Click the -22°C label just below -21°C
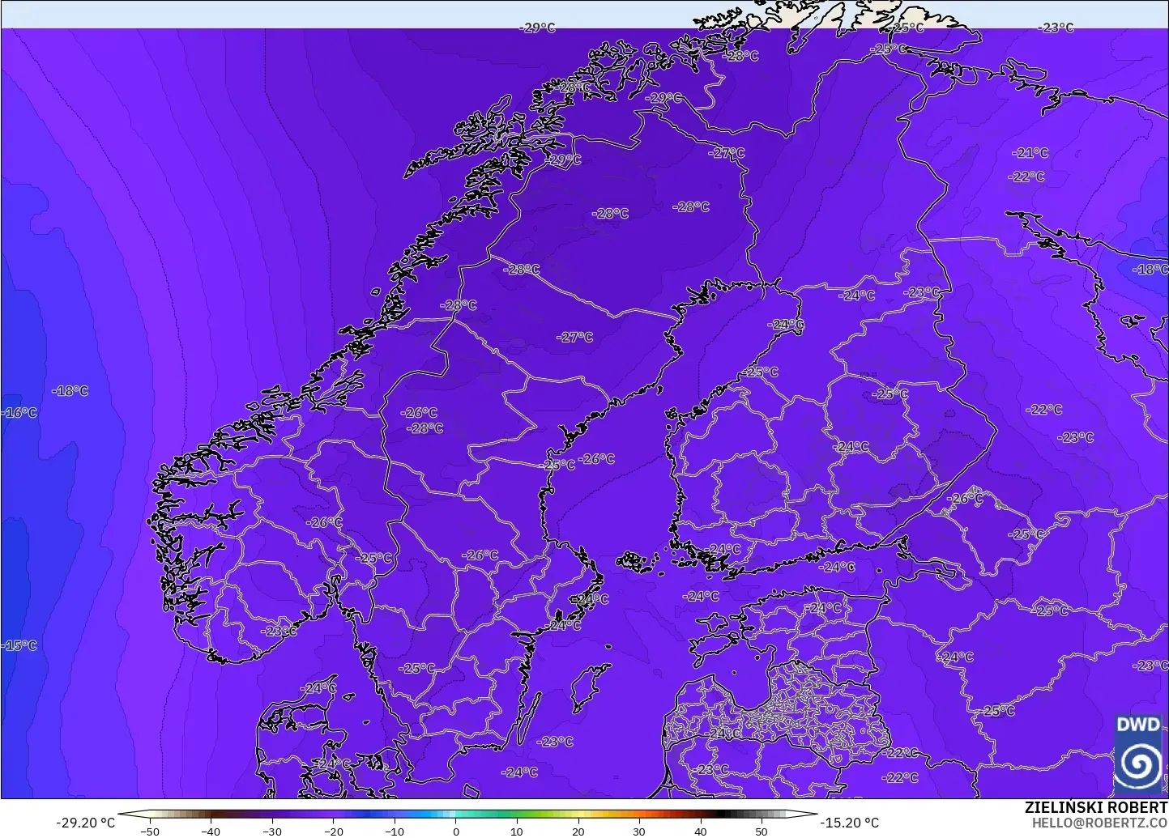The image size is (1169, 838). (1026, 177)
